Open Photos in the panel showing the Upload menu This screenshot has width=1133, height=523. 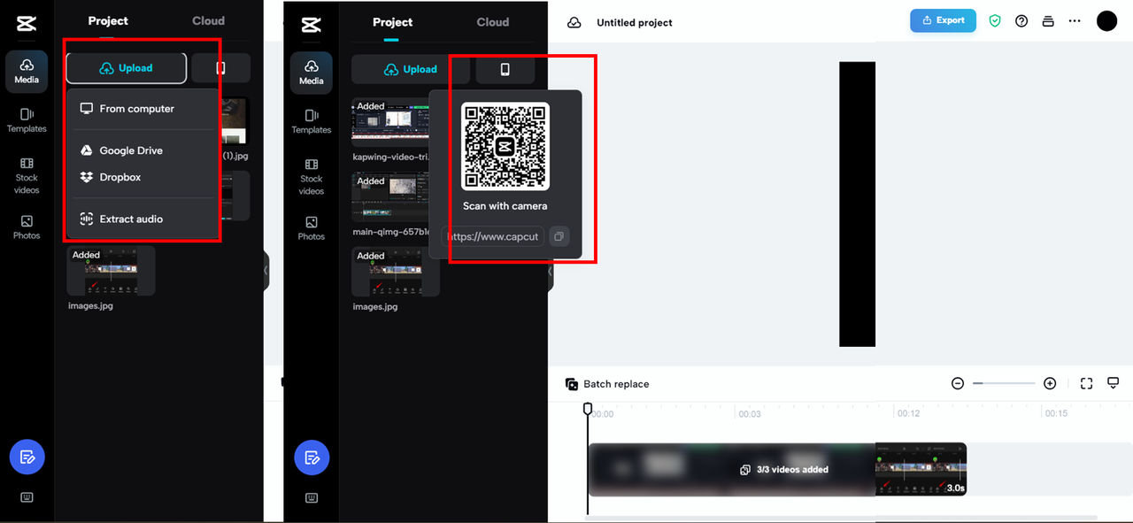[27, 227]
